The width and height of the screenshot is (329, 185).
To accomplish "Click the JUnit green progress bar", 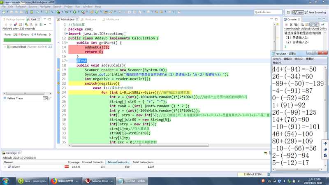I will tap(27, 40).
